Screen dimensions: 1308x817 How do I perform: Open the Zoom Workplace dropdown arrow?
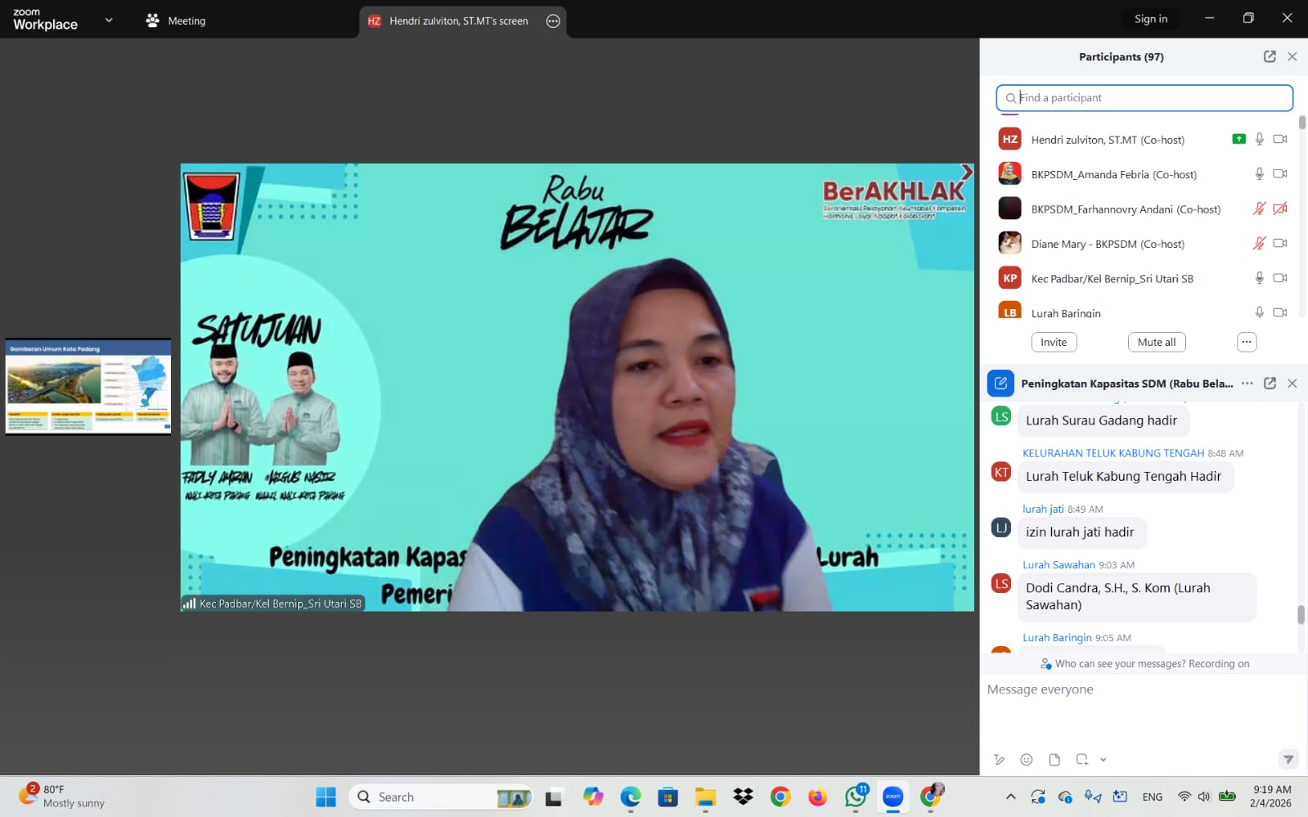coord(109,20)
